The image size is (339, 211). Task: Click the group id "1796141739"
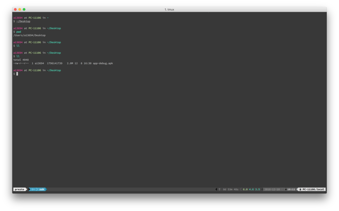coord(55,63)
